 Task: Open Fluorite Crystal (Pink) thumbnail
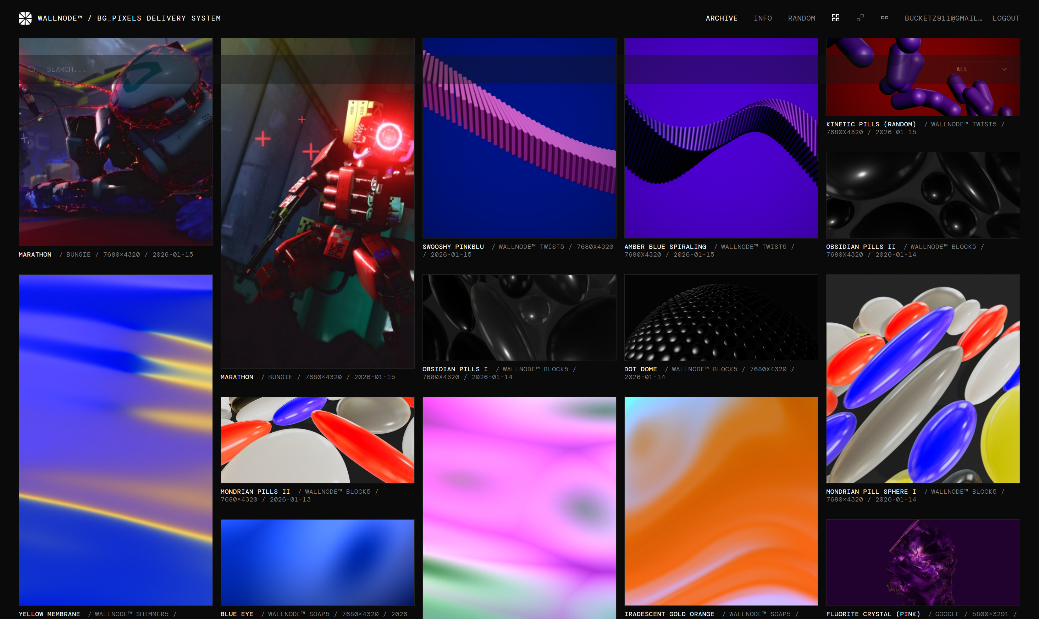tap(923, 562)
